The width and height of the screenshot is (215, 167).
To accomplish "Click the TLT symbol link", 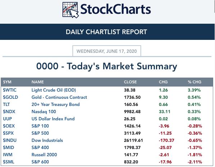I will pyautogui.click(x=6, y=105).
